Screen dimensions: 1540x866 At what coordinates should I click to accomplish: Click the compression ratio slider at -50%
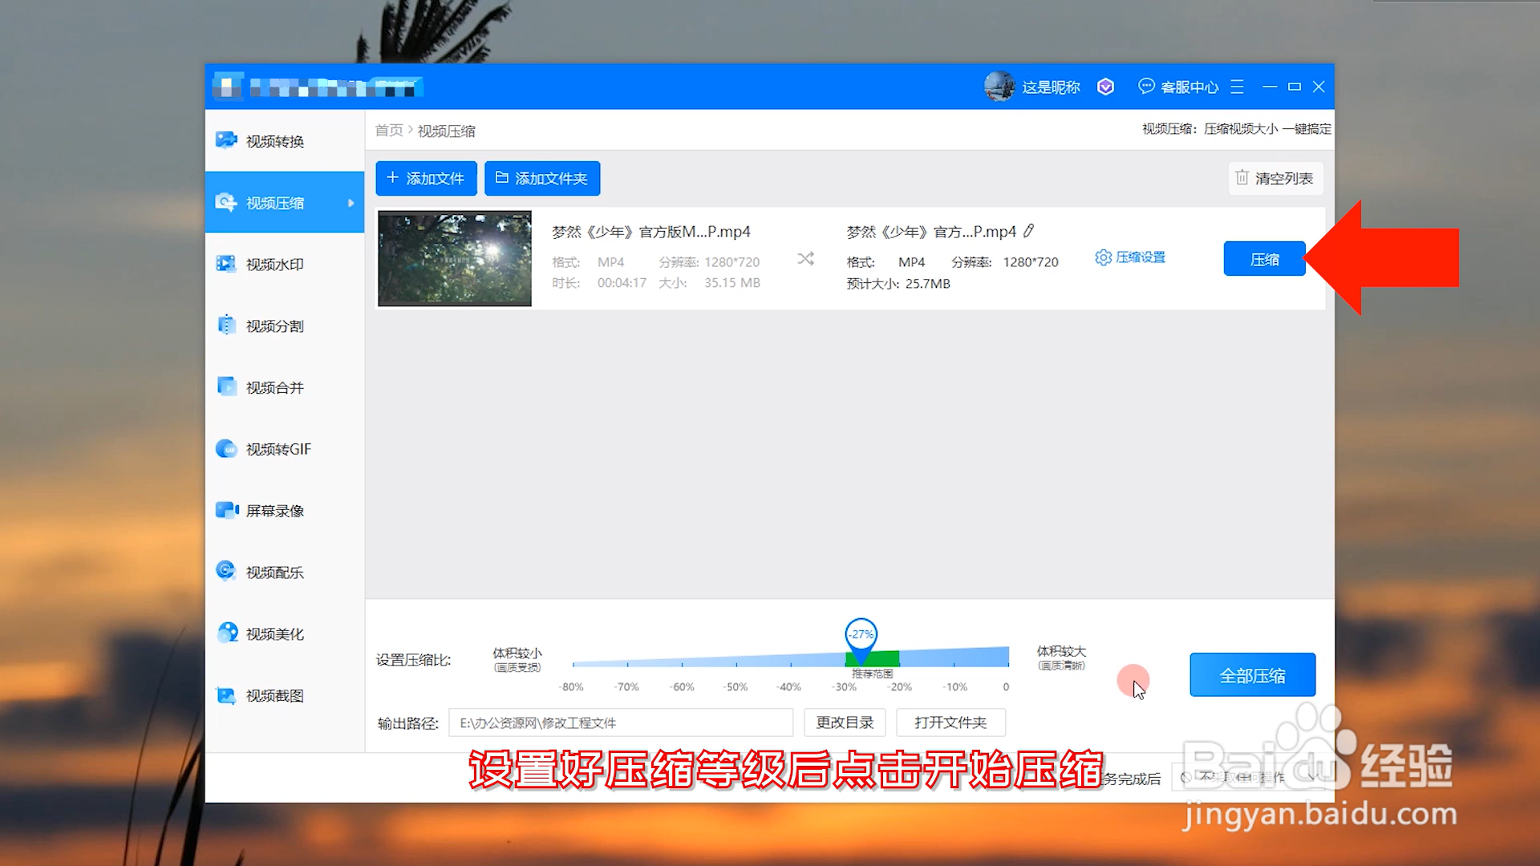click(736, 662)
